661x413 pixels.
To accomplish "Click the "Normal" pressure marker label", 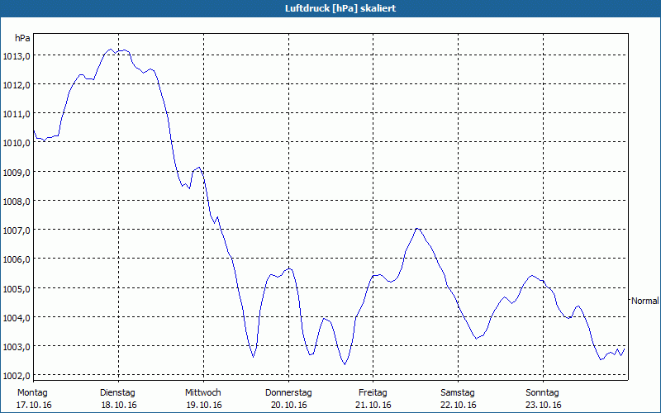I will tap(645, 301).
